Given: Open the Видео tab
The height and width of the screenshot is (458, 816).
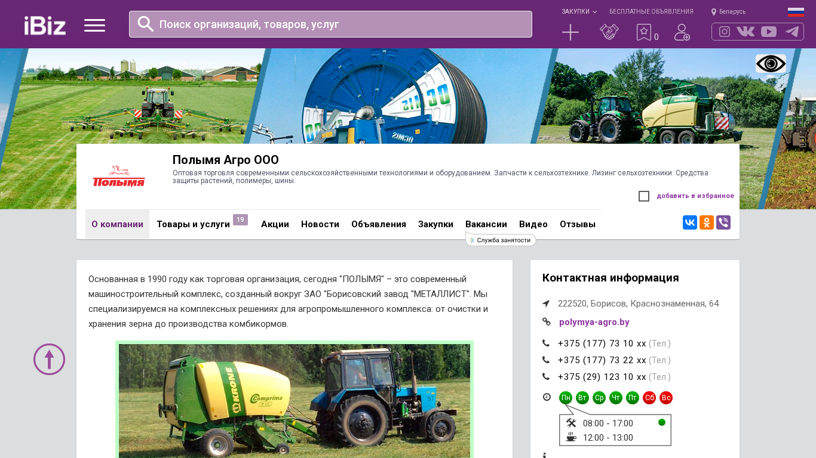Looking at the screenshot, I should [x=533, y=224].
